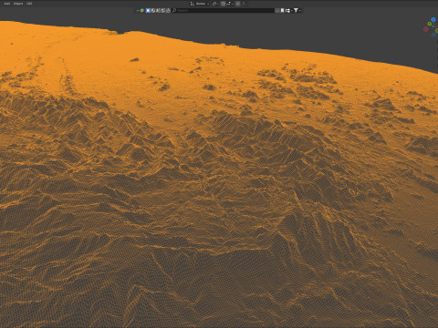This screenshot has width=438, height=328.
Task: Open the Global transform orientation dropdown
Action: coord(200,4)
